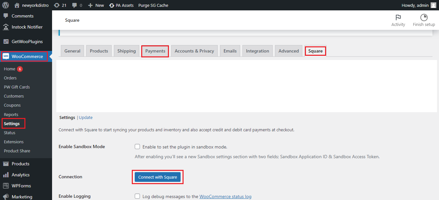The width and height of the screenshot is (439, 200).
Task: Click the admin user avatar
Action: (x=433, y=5)
